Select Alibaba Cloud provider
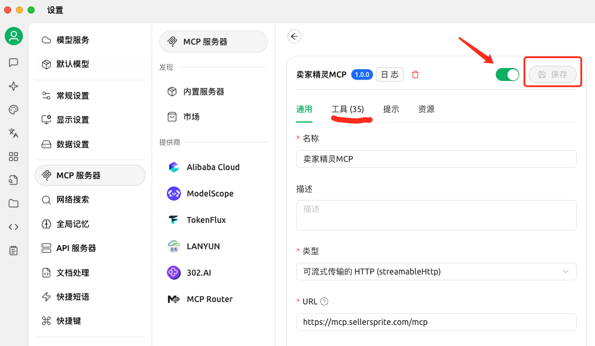 coord(213,167)
